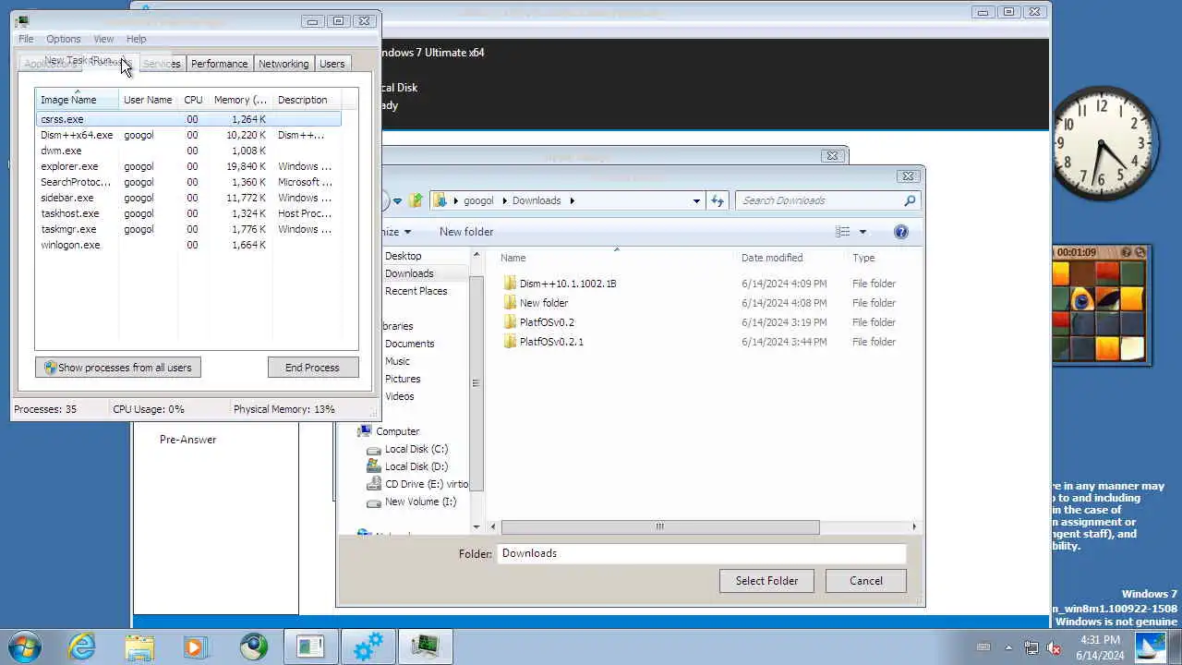Screen dimensions: 1182x665
Task: Open the view options dropdown arrow
Action: (862, 232)
